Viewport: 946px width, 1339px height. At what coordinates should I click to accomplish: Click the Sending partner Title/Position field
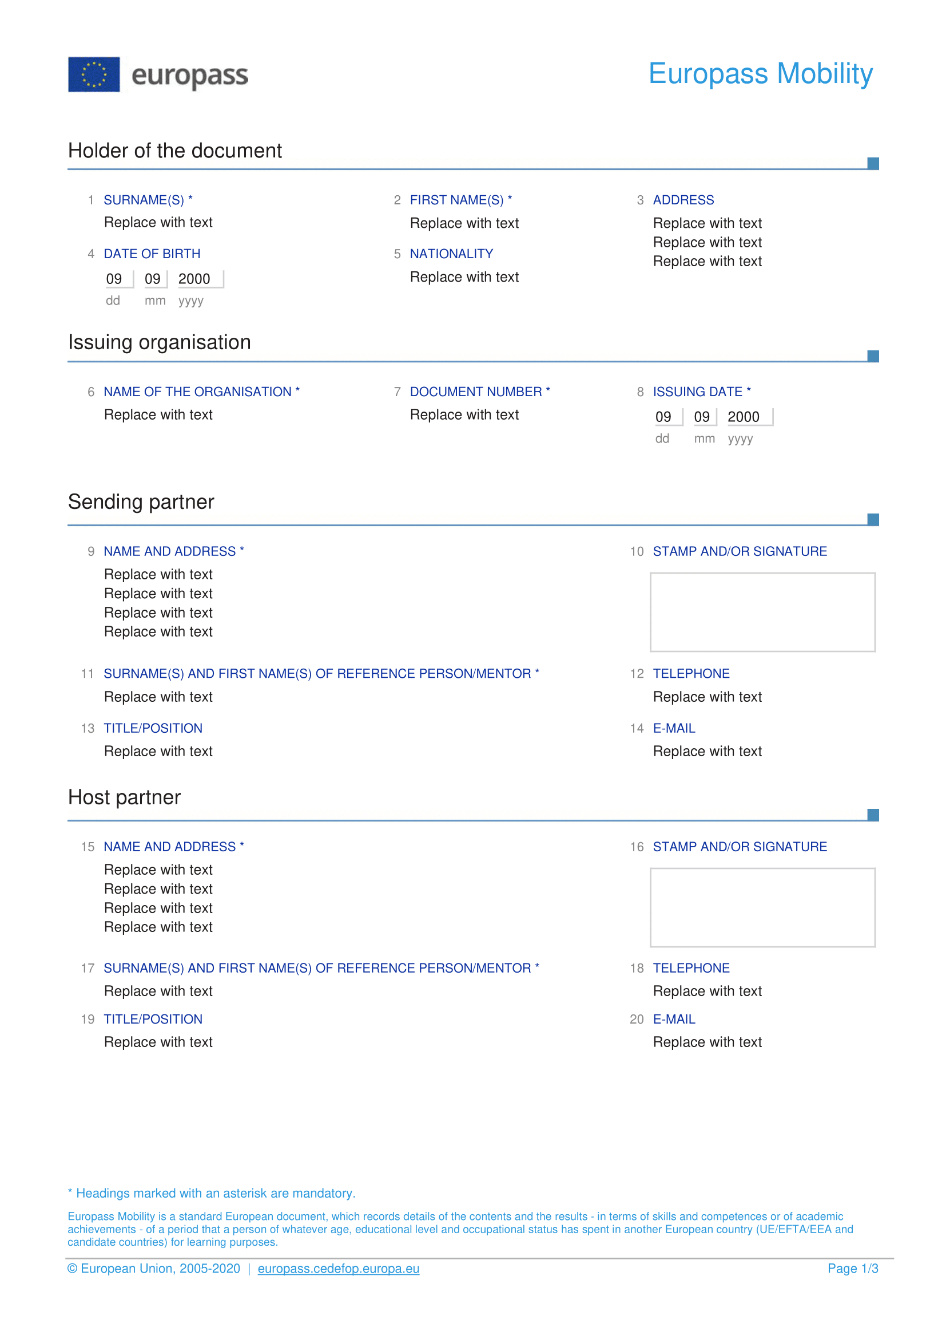(158, 751)
